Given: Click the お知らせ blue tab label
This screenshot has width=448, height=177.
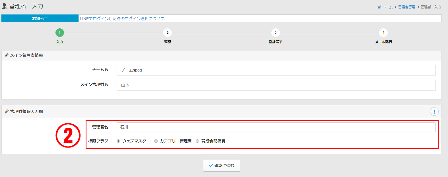Looking at the screenshot, I should pos(40,18).
